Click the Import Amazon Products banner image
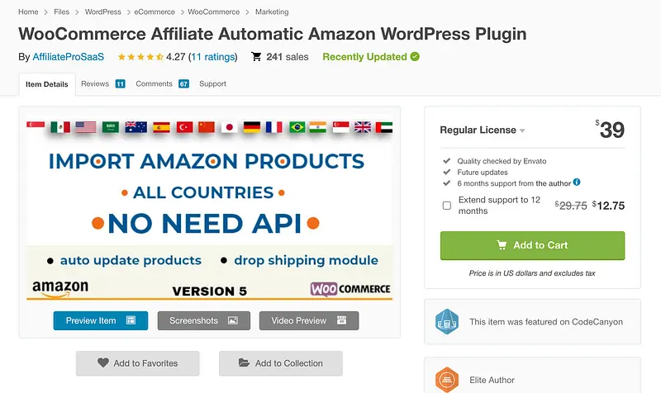This screenshot has width=661, height=393. [x=210, y=208]
